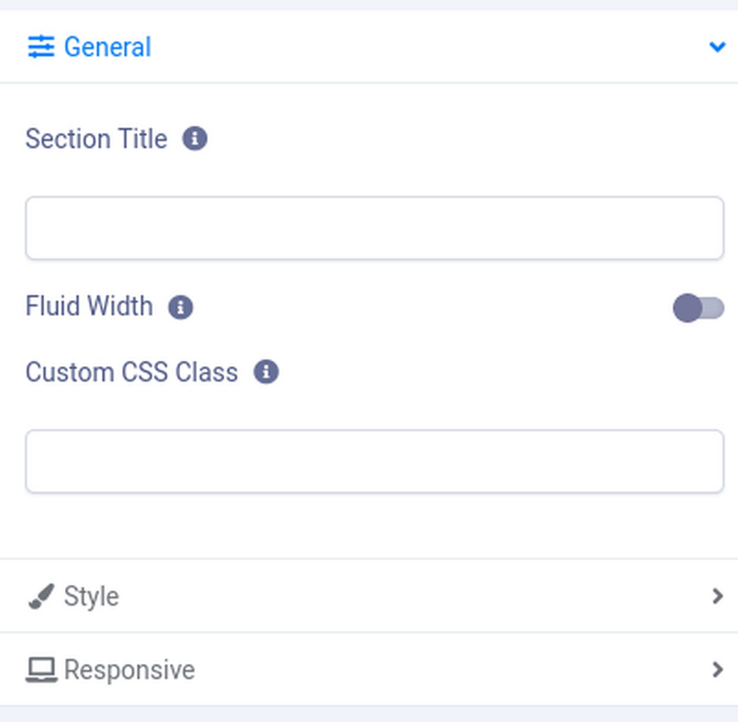Focus the Custom CSS Class text field
This screenshot has width=738, height=722.
[x=374, y=461]
